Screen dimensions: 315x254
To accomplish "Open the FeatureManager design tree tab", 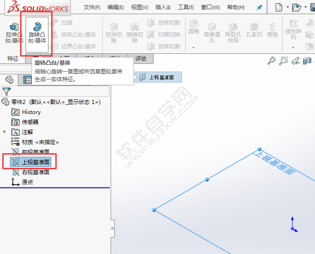I will pyautogui.click(x=9, y=80).
